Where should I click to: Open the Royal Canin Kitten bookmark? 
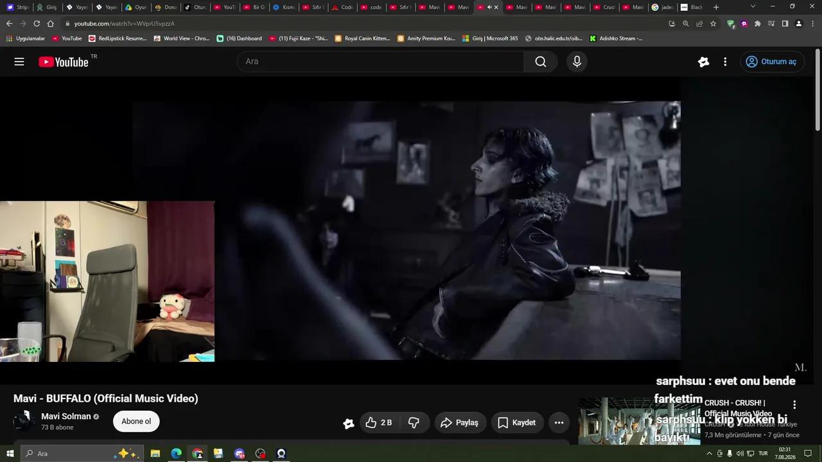(x=363, y=38)
